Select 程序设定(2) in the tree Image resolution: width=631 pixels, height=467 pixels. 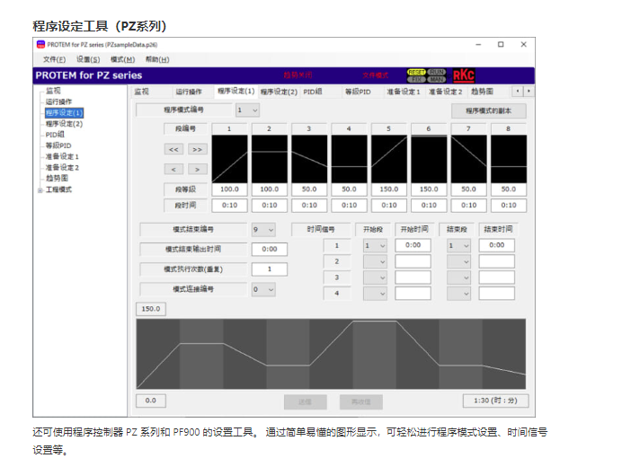65,124
